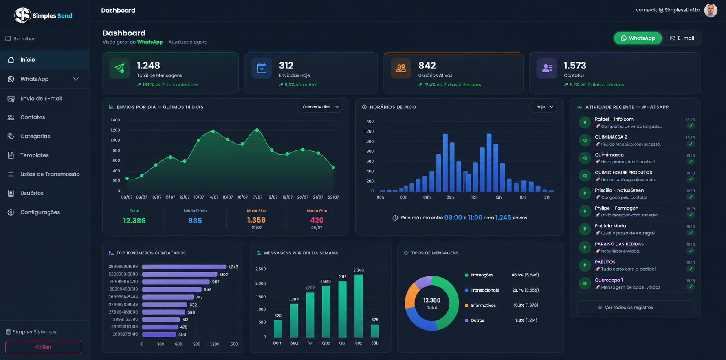This screenshot has width=726, height=360.
Task: Click the check mark on Philipe - Farmagon row
Action: click(691, 215)
